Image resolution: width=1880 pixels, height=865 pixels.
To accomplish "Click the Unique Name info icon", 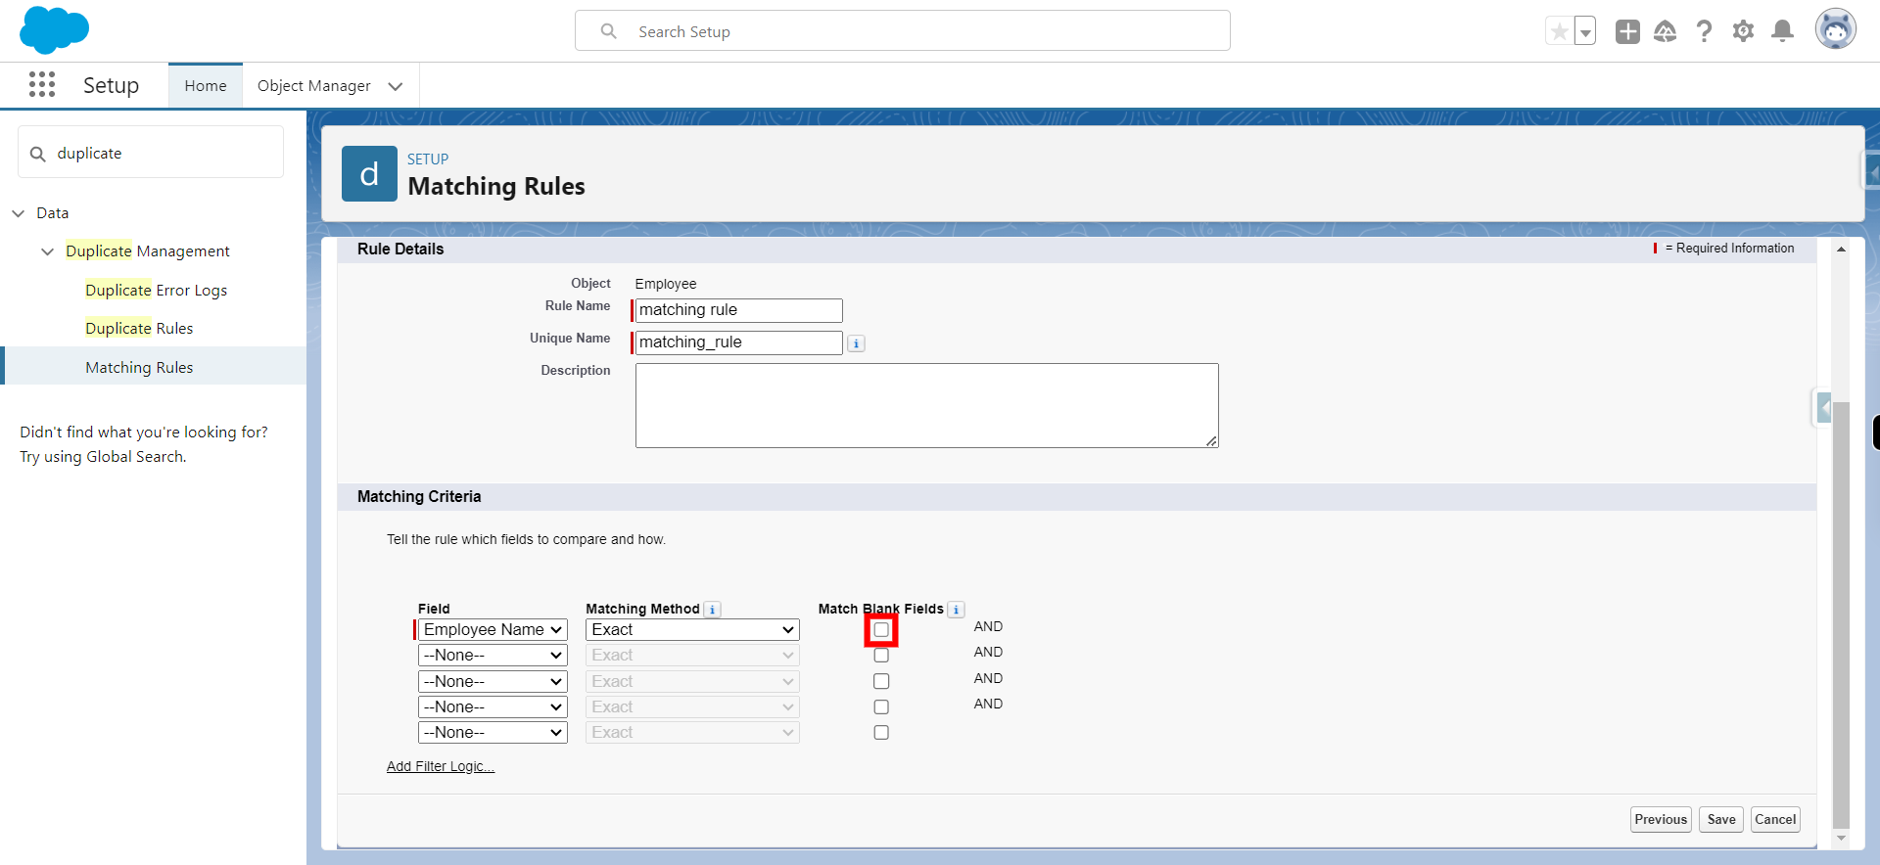I will pos(856,343).
